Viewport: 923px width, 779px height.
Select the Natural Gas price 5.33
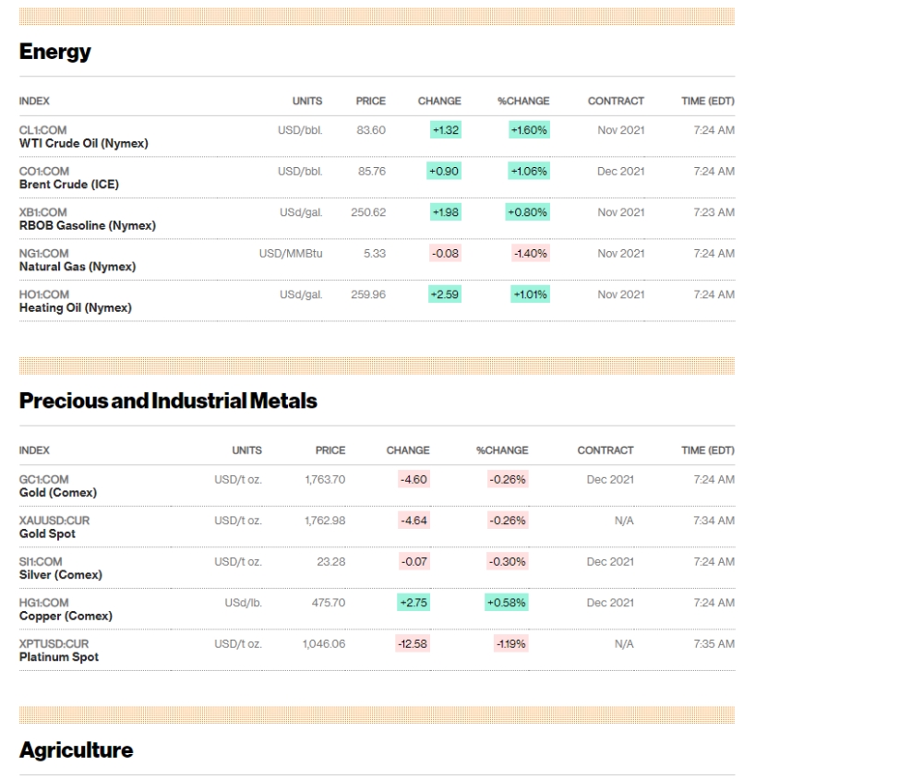(x=375, y=254)
